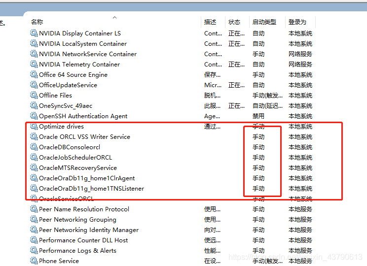Select the OracleMTSRecoveryService service name

[78, 168]
